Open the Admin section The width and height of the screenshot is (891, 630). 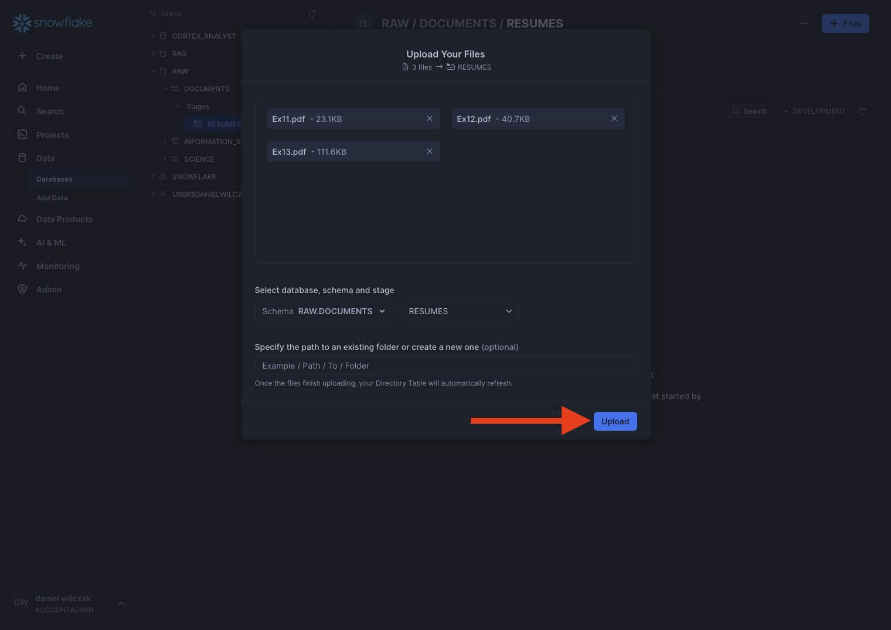coord(49,290)
